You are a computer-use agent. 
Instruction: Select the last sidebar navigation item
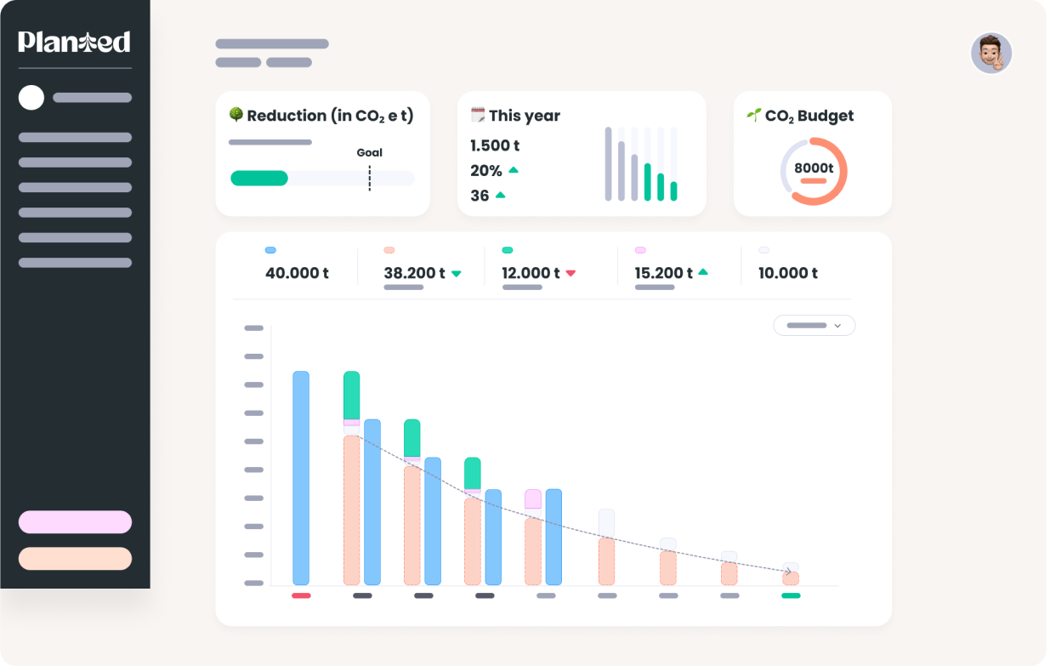click(74, 262)
